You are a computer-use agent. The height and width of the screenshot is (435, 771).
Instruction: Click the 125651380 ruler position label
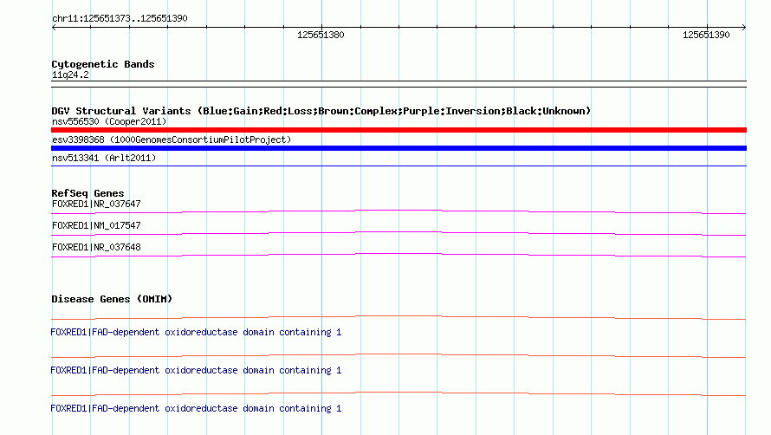(x=321, y=35)
